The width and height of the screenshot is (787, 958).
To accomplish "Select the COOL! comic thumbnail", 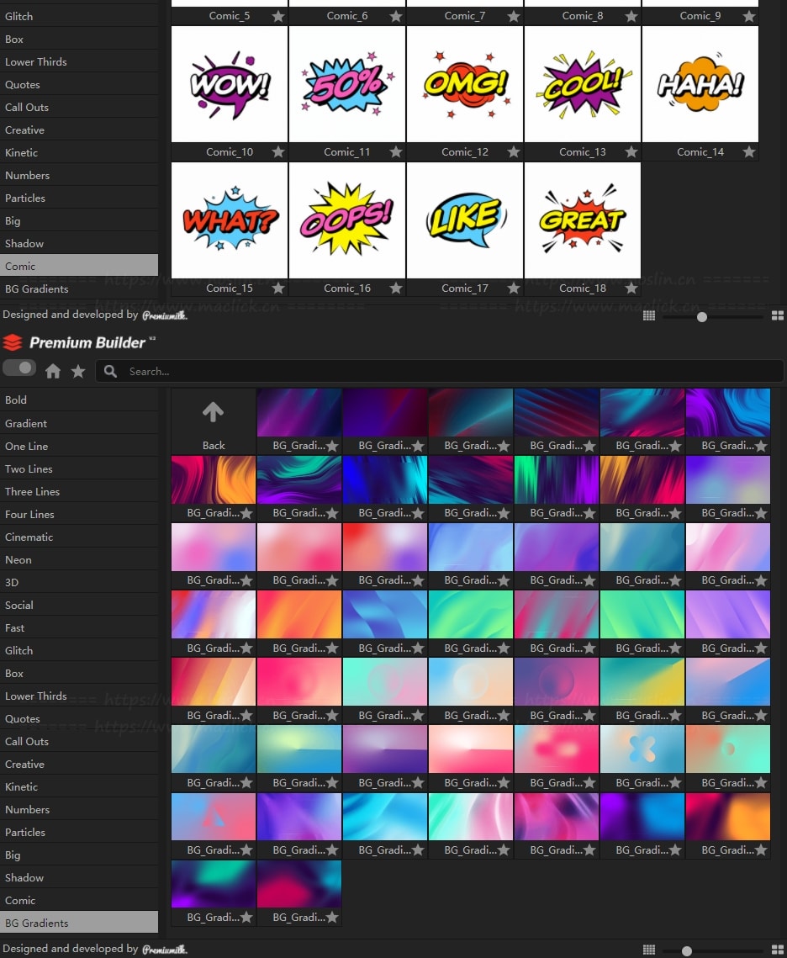I will point(583,84).
